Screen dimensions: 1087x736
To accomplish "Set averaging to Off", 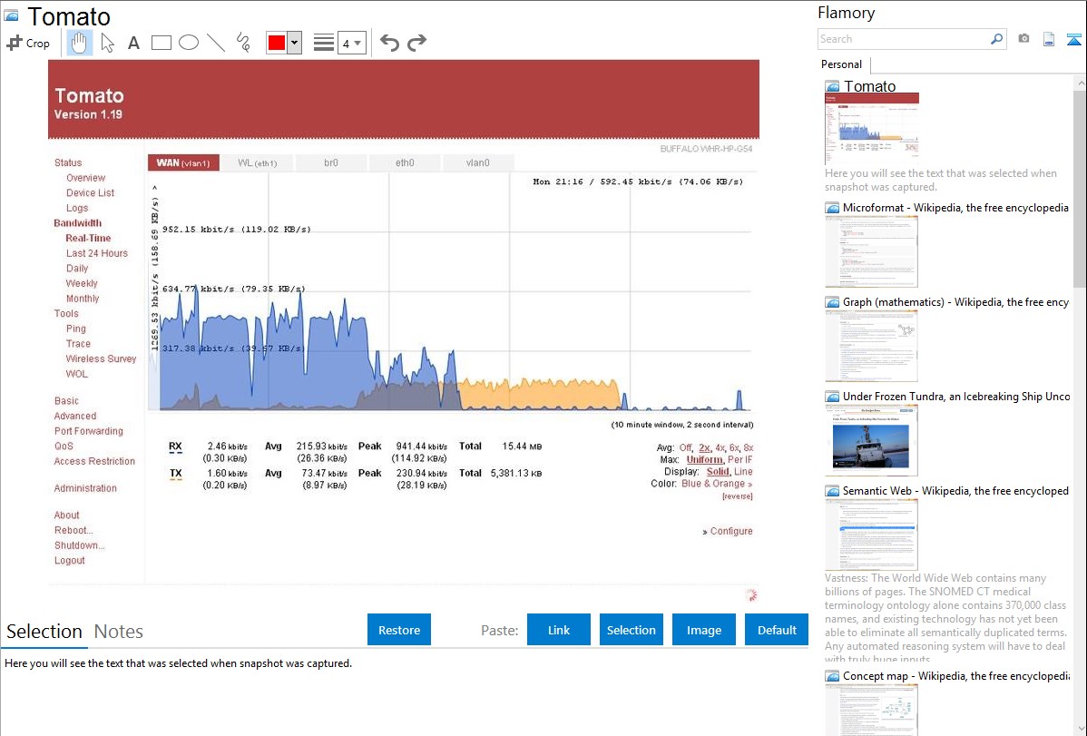I will 686,448.
